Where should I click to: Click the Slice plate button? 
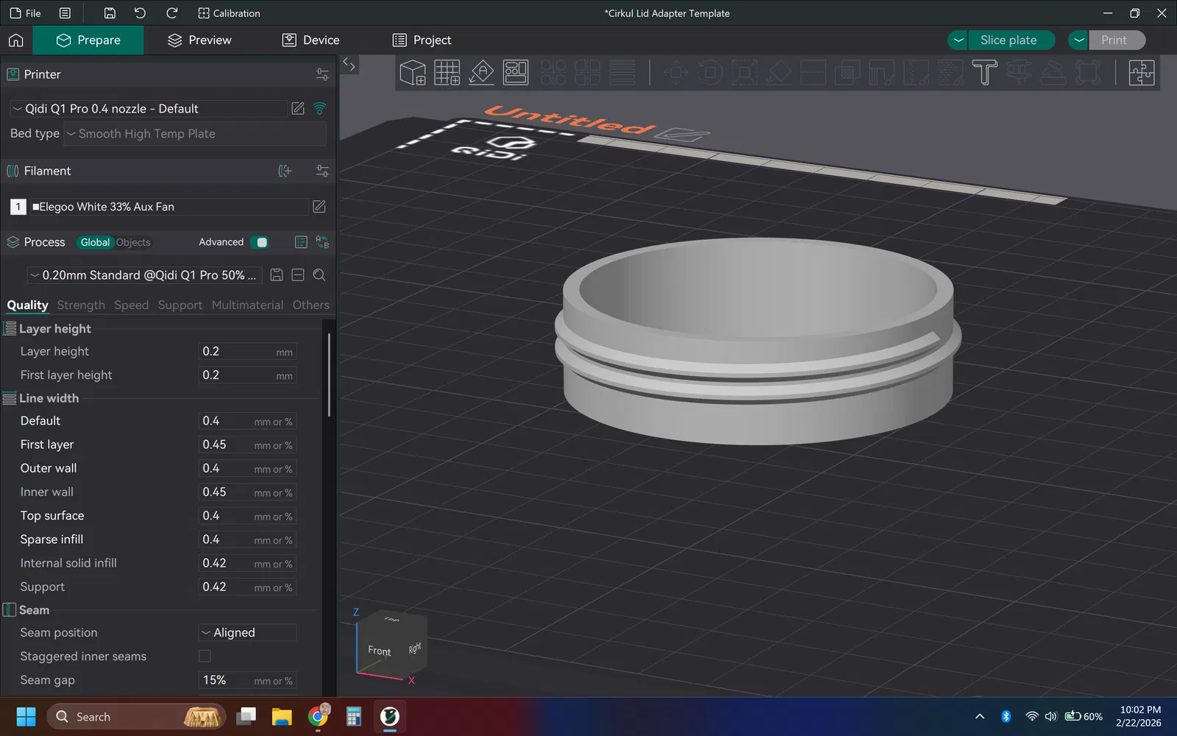1009,40
